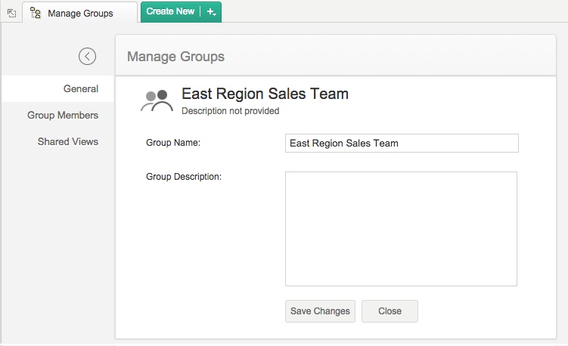
Task: Click the Group Name text field
Action: click(x=402, y=143)
